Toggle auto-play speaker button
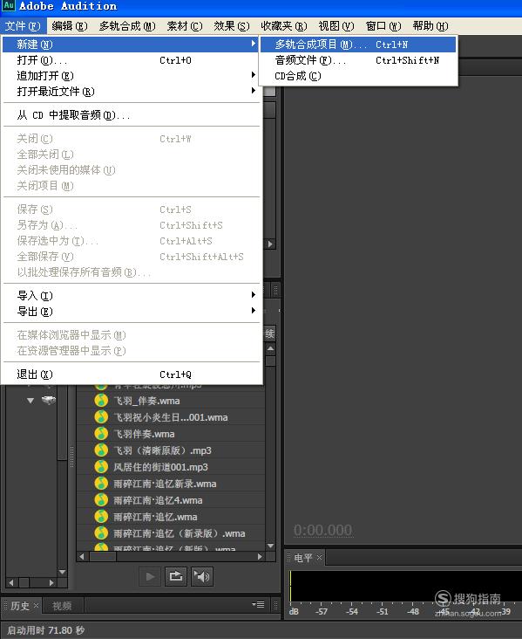The height and width of the screenshot is (639, 522). tap(202, 577)
